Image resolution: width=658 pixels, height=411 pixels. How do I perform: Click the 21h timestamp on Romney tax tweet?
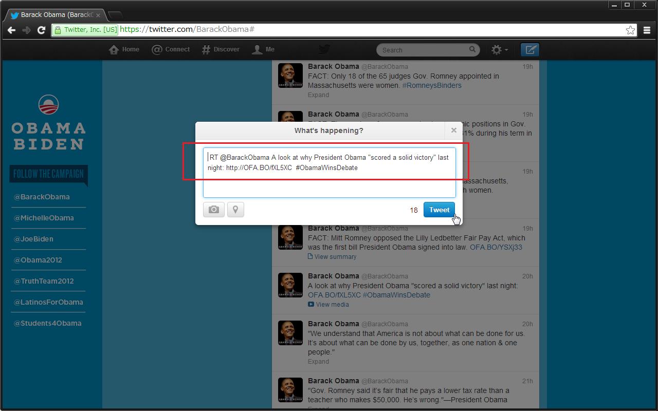pos(527,381)
